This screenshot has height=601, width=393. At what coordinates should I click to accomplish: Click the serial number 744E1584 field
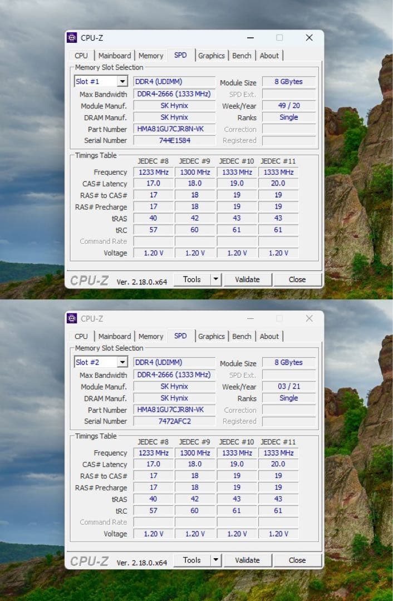[x=174, y=140]
